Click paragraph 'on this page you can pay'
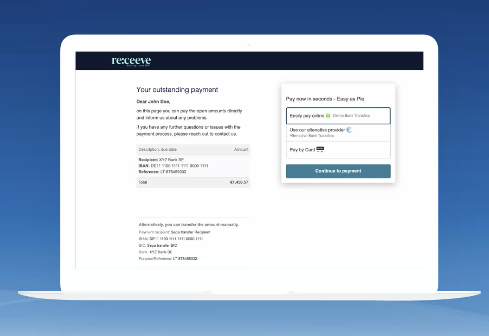489x336 pixels. coord(189,114)
